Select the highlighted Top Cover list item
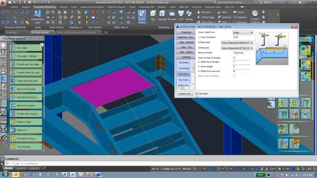The width and height of the screenshot is (317, 178). coord(184,74)
